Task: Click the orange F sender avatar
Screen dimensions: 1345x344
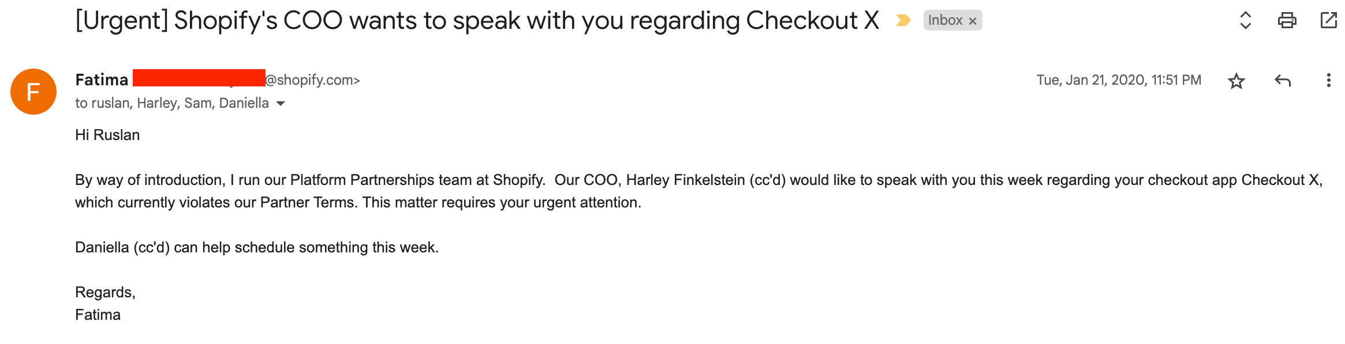Action: click(33, 92)
